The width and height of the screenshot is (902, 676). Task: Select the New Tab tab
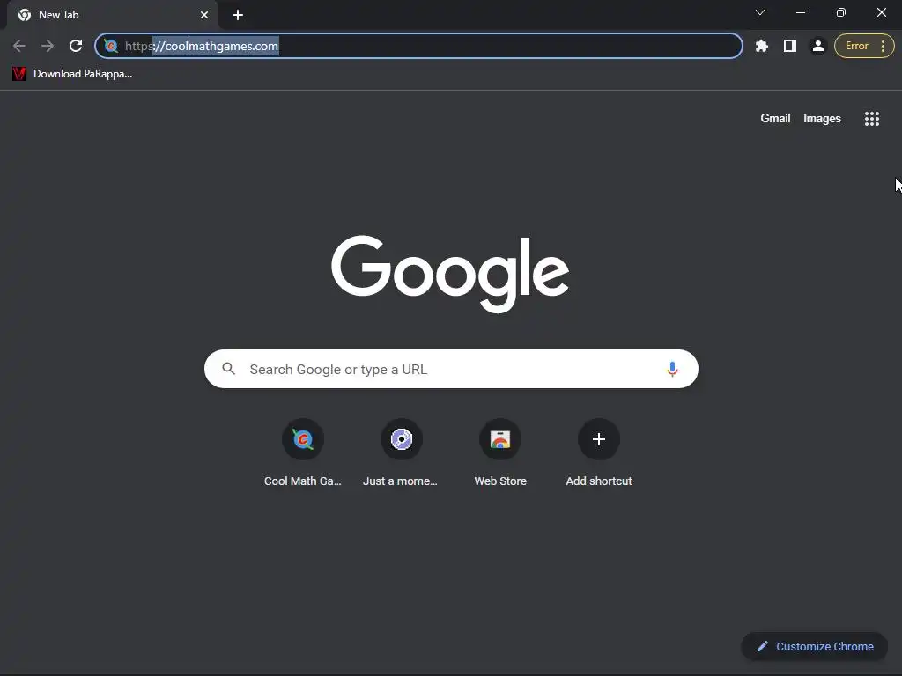113,15
